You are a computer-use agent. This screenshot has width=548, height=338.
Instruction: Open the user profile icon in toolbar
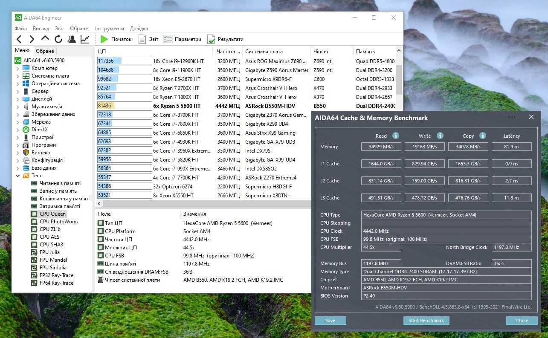point(71,39)
